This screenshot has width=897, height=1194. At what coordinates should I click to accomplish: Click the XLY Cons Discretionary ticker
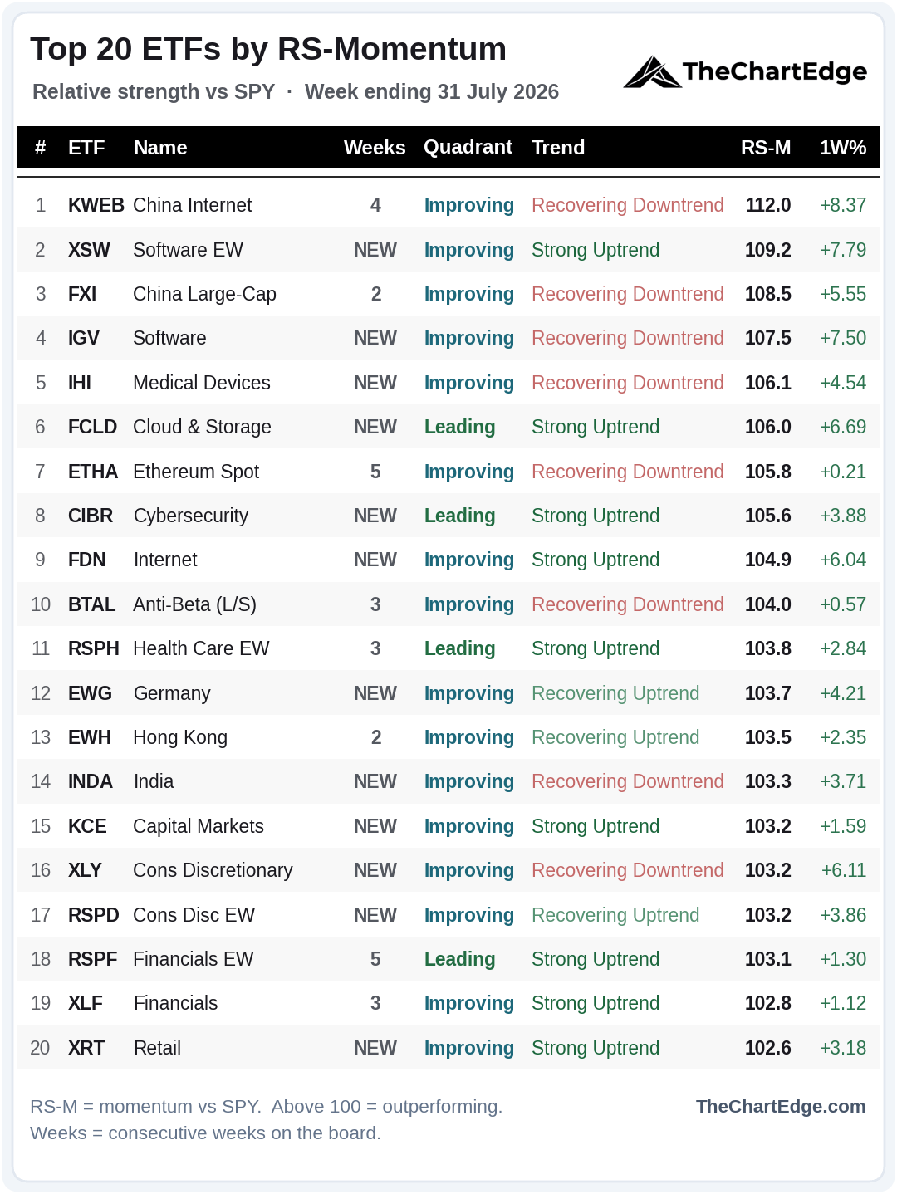85,870
